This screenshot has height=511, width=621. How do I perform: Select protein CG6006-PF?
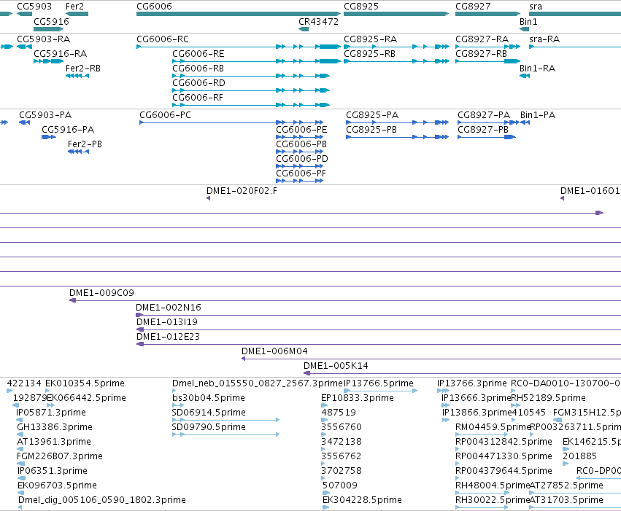pos(301,173)
